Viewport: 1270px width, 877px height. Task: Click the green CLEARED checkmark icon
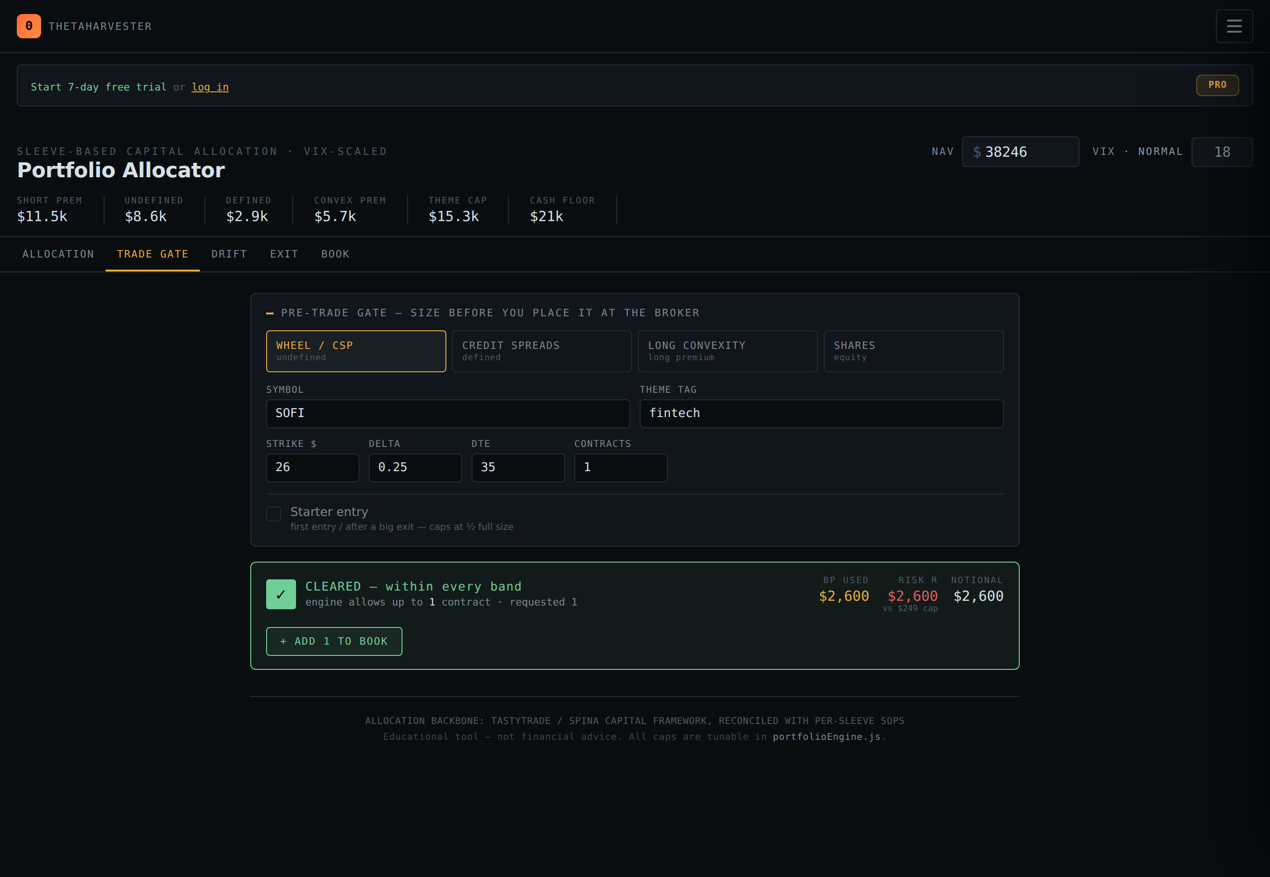point(281,594)
